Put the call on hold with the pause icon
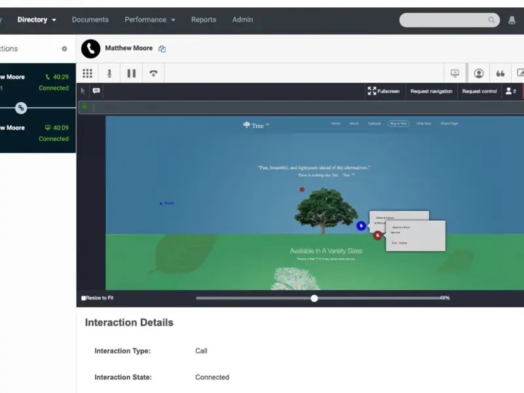The image size is (524, 393). pos(132,73)
